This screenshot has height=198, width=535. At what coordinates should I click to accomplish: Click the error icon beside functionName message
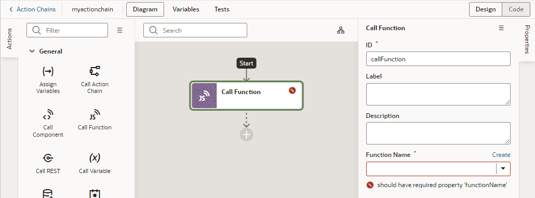[x=370, y=185]
